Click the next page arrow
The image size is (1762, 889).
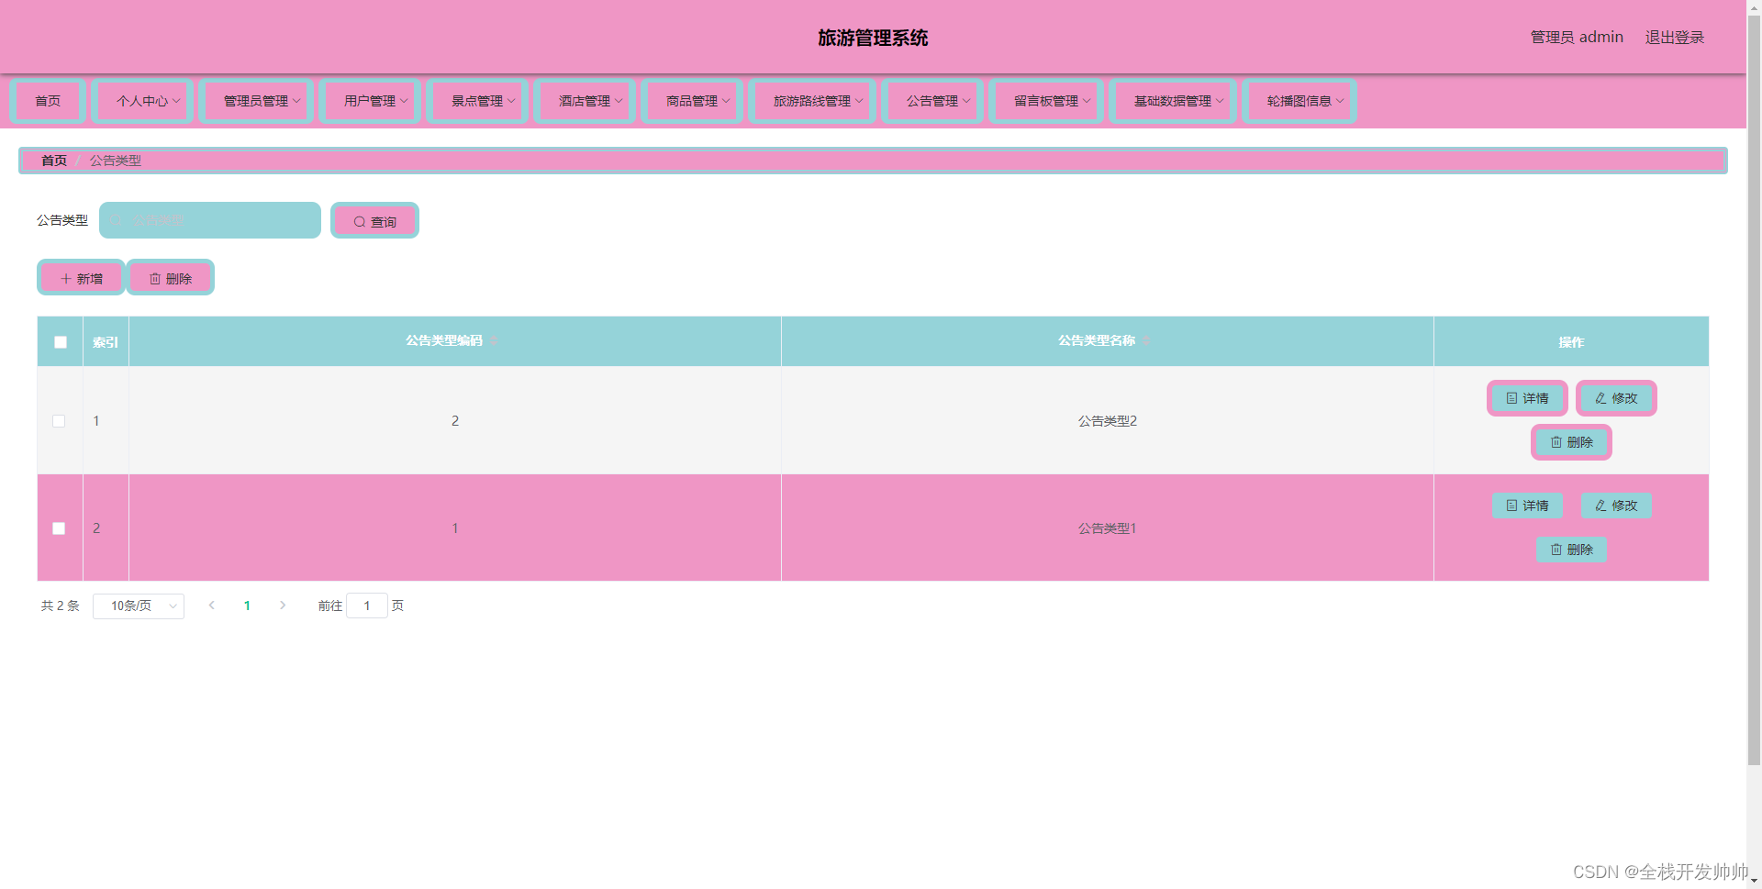pyautogui.click(x=283, y=606)
